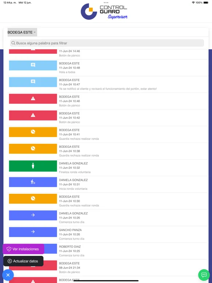
Task: Open the rejected round icon at 10:30
Action: [x=33, y=199]
